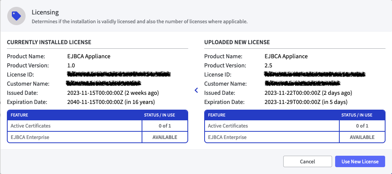The width and height of the screenshot is (392, 174).
Task: Click the left chevron between license panels
Action: point(196,90)
